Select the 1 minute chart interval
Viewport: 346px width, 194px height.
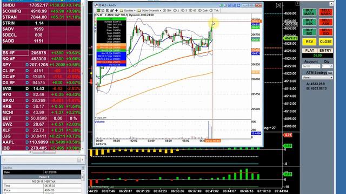tap(176, 10)
